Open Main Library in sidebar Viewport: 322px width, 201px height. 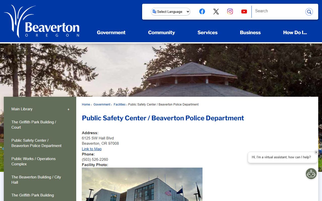22,109
